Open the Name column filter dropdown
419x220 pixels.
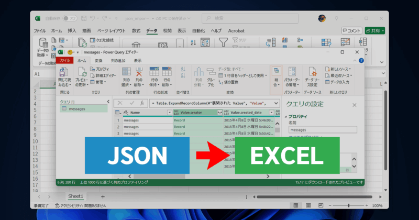(169, 113)
